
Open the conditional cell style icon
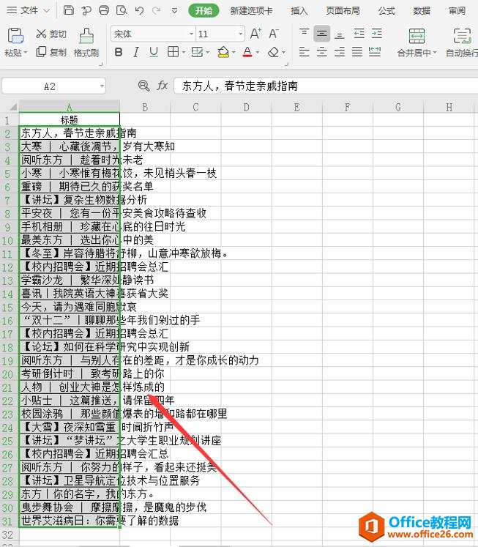[x=198, y=52]
